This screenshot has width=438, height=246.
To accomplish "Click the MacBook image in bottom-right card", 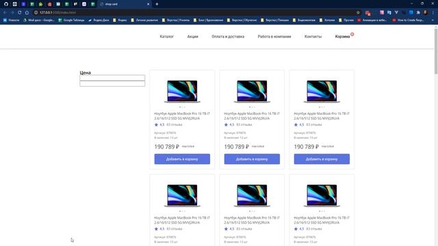I will (322, 195).
